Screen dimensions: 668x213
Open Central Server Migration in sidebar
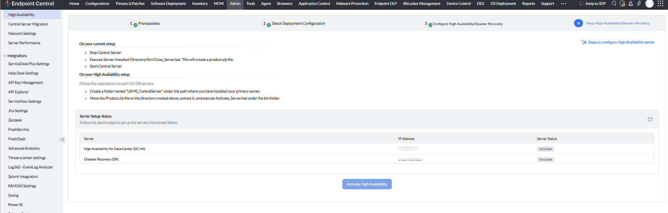point(28,24)
